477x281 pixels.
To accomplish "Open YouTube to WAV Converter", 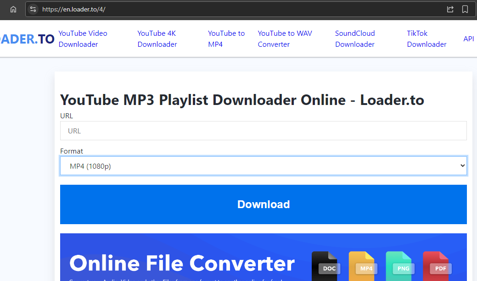I will (285, 39).
